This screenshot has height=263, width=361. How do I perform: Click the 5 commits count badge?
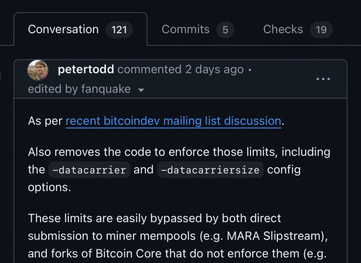[x=225, y=30]
